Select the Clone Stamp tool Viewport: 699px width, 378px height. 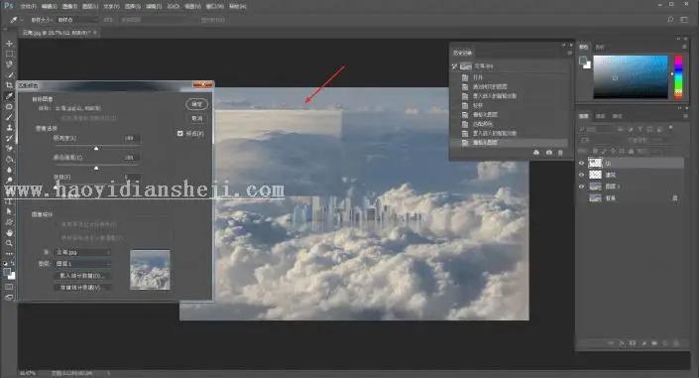tap(9, 128)
